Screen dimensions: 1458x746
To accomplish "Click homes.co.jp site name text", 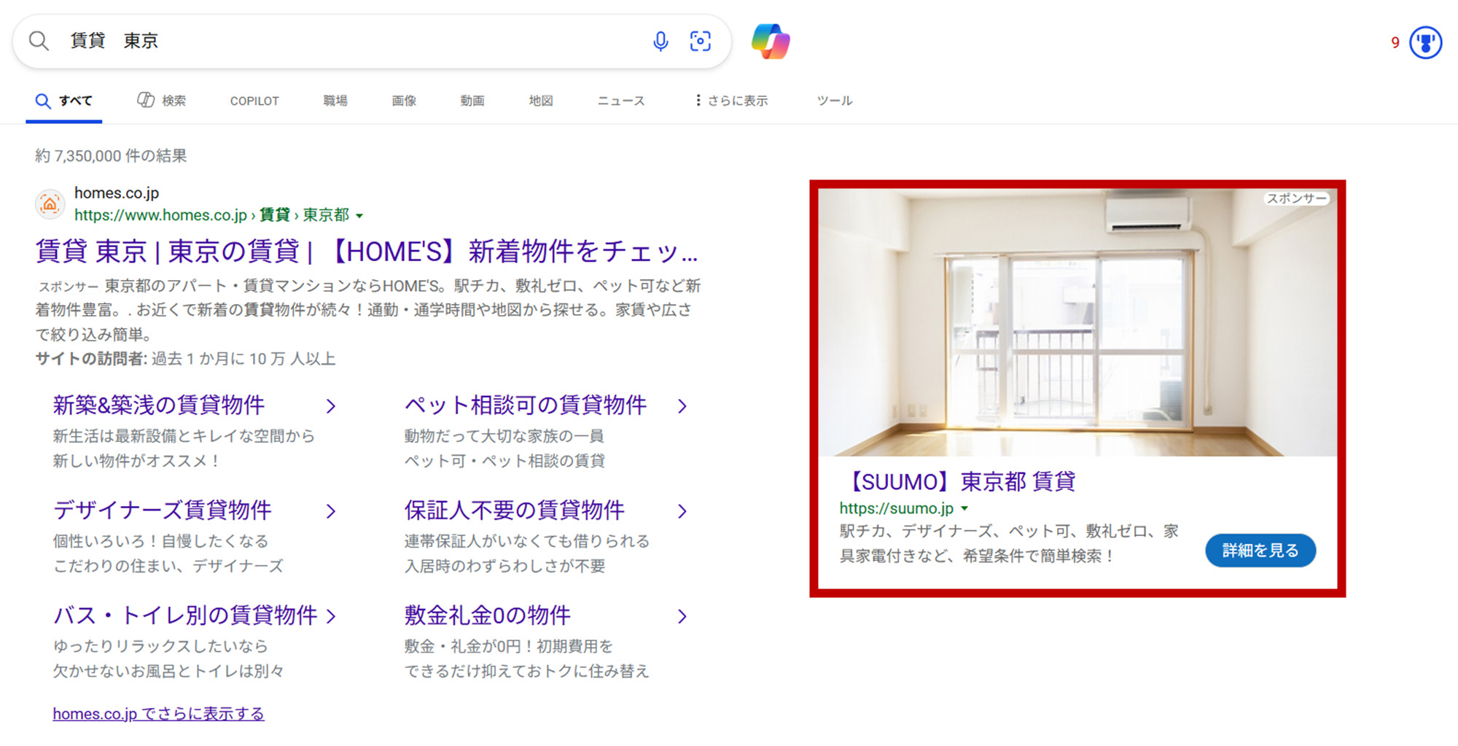I will pyautogui.click(x=117, y=193).
